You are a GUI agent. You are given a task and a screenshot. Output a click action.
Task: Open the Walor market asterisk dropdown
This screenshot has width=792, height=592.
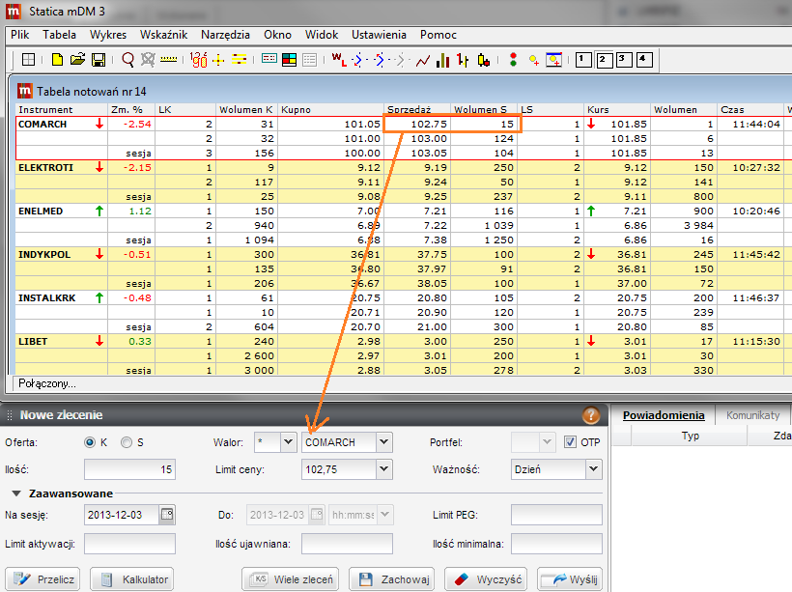[289, 442]
